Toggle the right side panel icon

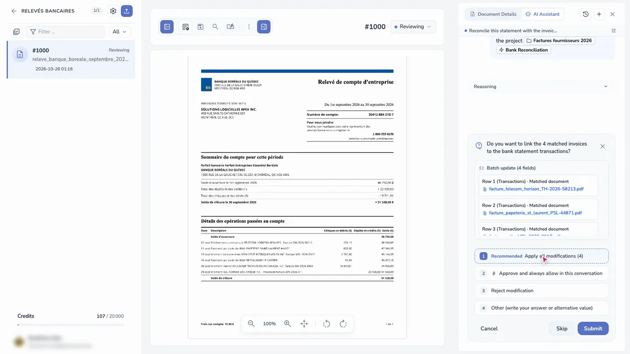click(x=264, y=27)
